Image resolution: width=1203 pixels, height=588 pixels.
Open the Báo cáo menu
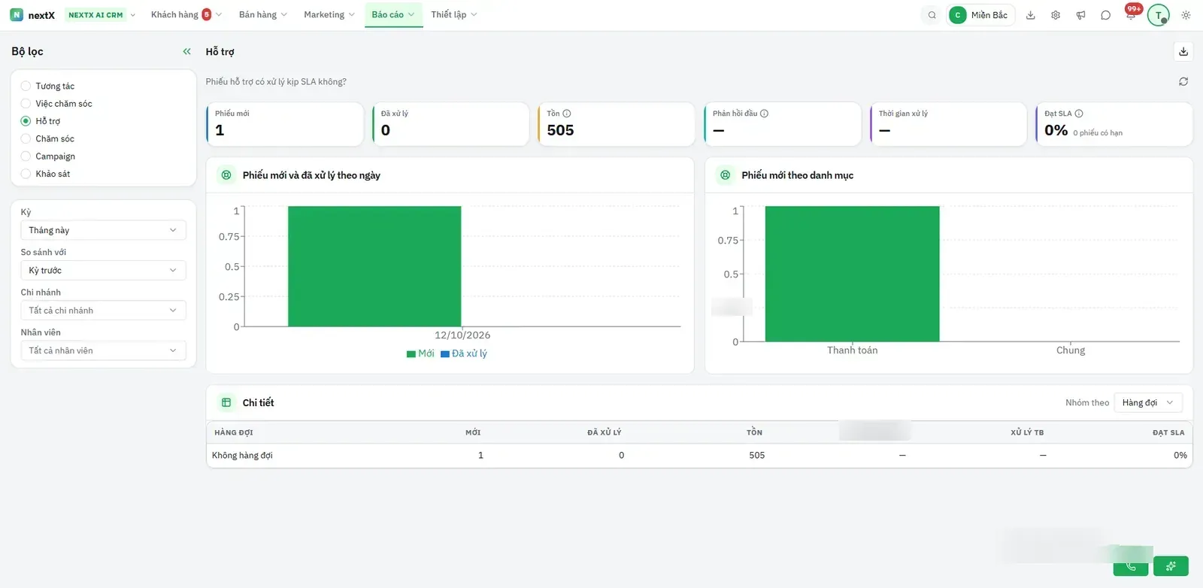pos(393,15)
